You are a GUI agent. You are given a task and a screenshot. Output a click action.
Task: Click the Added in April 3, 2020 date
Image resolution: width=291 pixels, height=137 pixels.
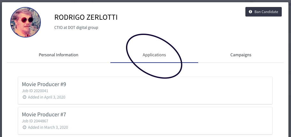click(47, 97)
